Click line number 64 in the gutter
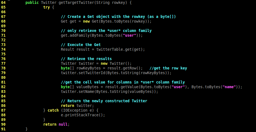Viewport: 256px width, 132px height. tap(3, 2)
